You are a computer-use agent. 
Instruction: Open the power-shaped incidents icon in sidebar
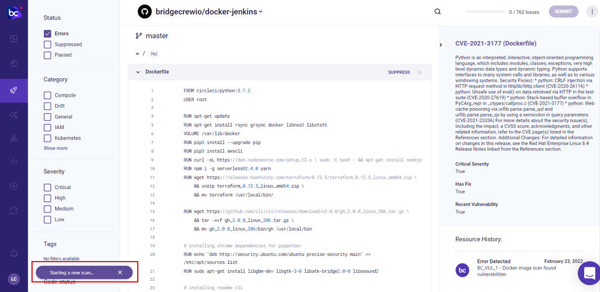(x=13, y=63)
